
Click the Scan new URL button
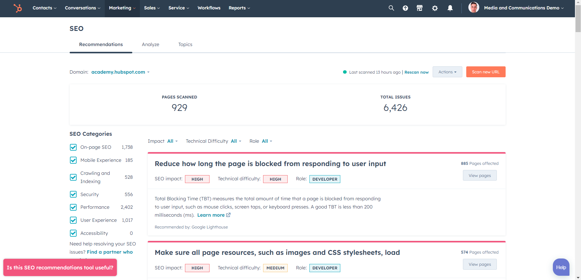[x=486, y=72]
